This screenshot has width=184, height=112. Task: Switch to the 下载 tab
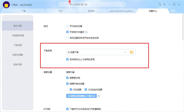point(24,11)
